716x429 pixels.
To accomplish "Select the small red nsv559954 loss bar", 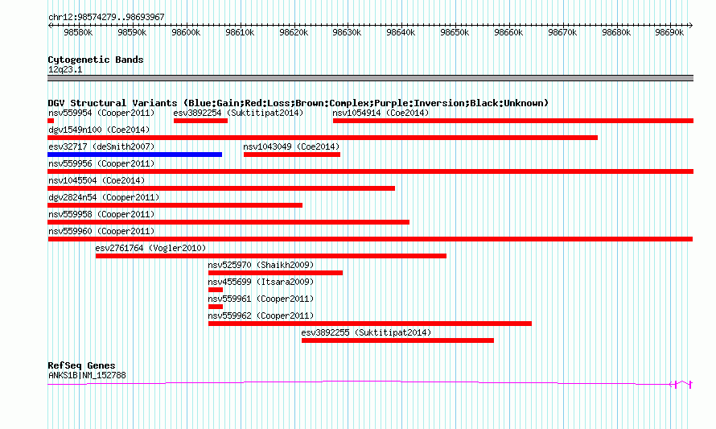I will [51, 121].
